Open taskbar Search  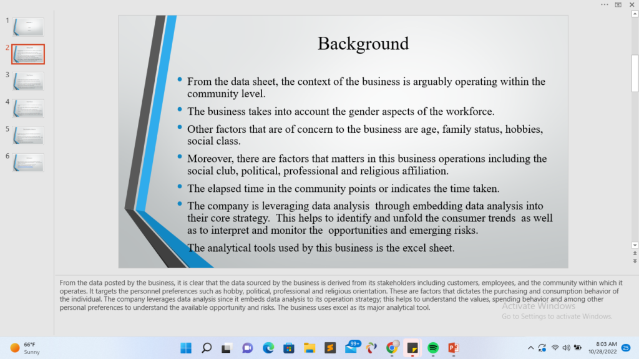coord(207,348)
